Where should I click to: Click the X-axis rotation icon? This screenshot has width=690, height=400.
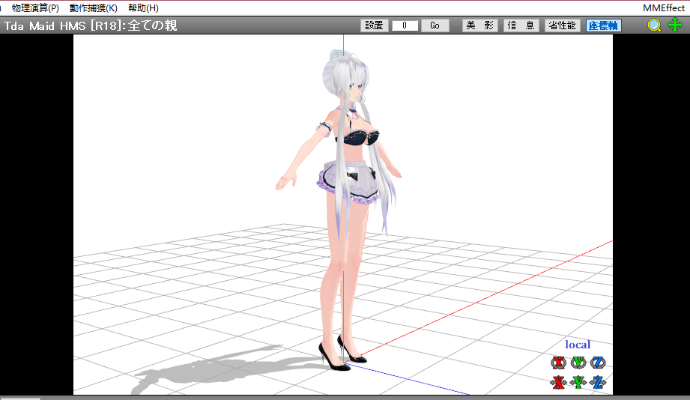pos(558,363)
